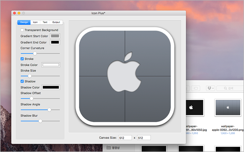The image size is (244, 152).
Task: Click the wallpaper-apple-0092 png file name
Action: (x=228, y=128)
